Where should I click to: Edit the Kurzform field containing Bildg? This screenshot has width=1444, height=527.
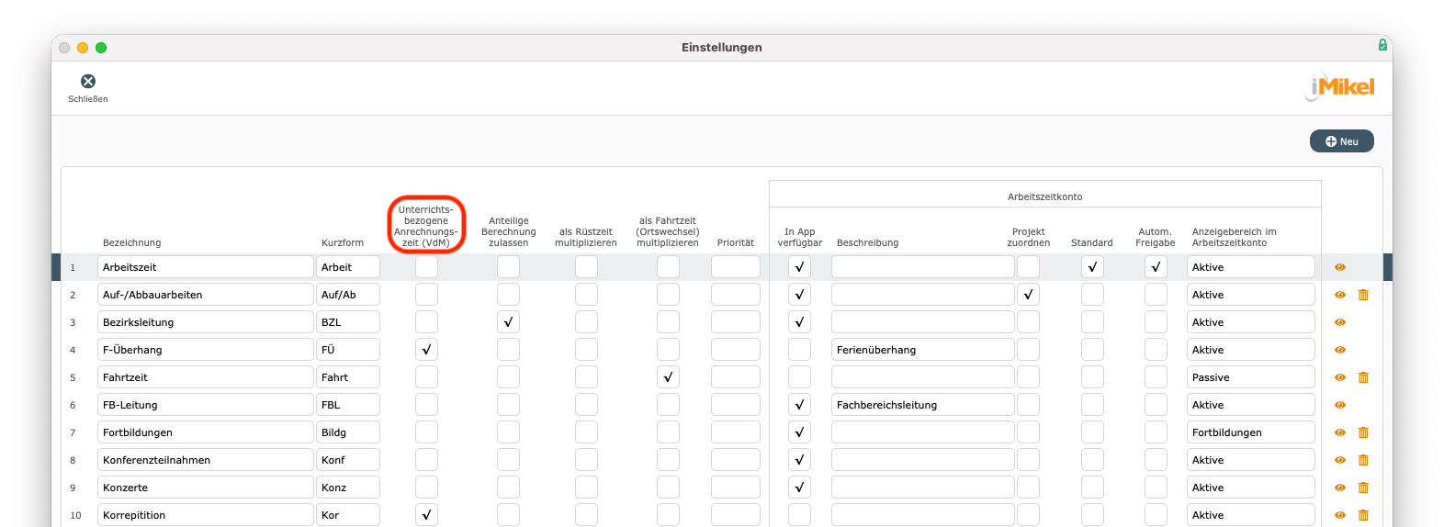pos(348,432)
